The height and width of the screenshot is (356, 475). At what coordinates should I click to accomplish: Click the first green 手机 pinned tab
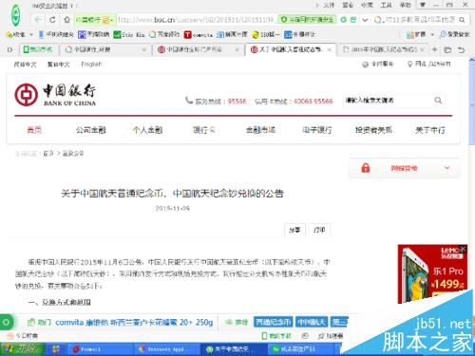[37, 49]
